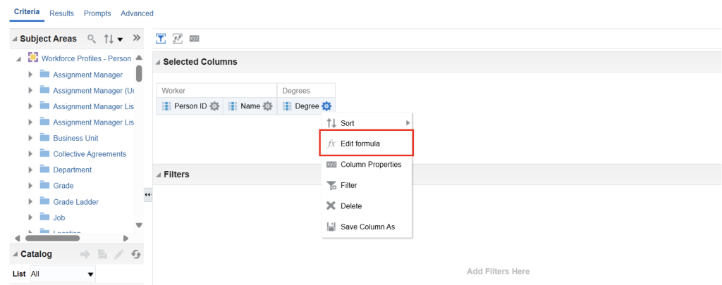Click the edit pencil icon in Catalog panel
The image size is (722, 285).
coord(119,254)
